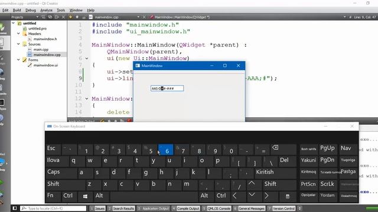Fold the code block at line 12

tap(87, 98)
